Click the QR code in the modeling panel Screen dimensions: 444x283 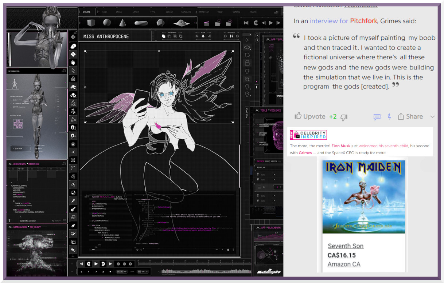tap(18, 125)
